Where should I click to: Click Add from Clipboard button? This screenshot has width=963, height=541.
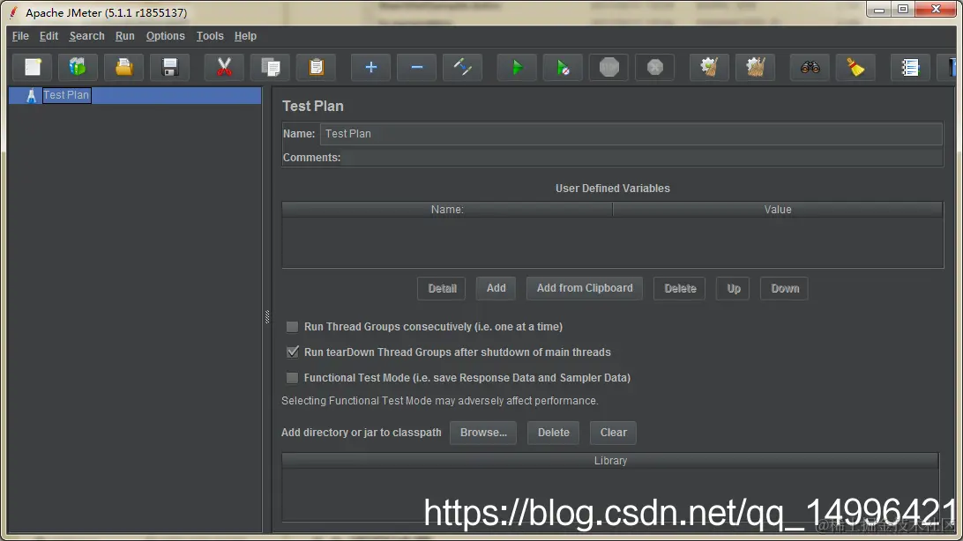tap(584, 288)
